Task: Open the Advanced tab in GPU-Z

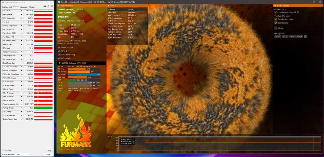Action: 24,7
